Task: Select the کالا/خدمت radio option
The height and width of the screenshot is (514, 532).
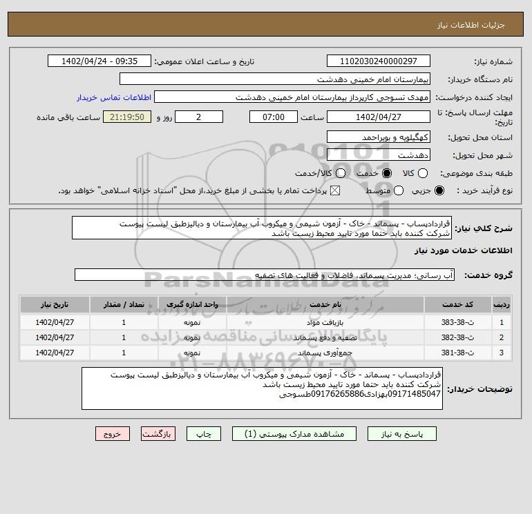Action: click(341, 173)
